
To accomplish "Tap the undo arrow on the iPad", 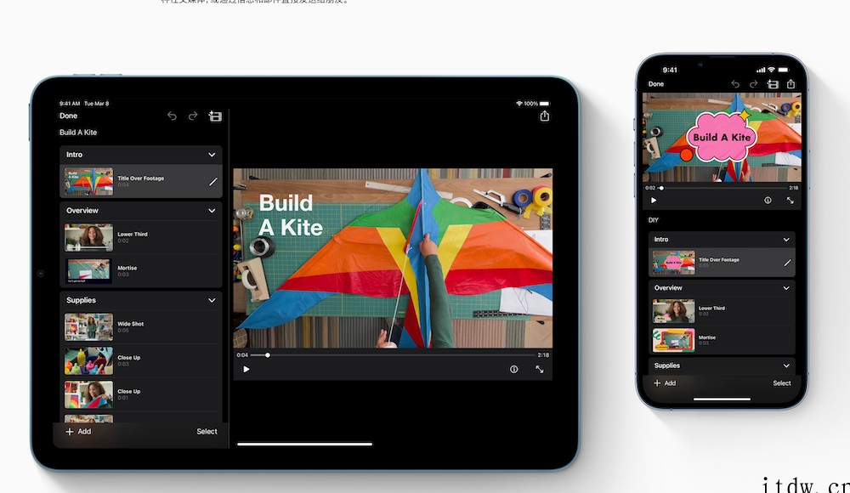I will tap(172, 116).
